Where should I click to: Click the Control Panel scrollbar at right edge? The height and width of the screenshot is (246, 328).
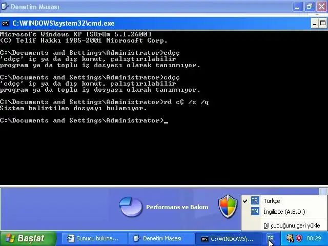(323, 191)
